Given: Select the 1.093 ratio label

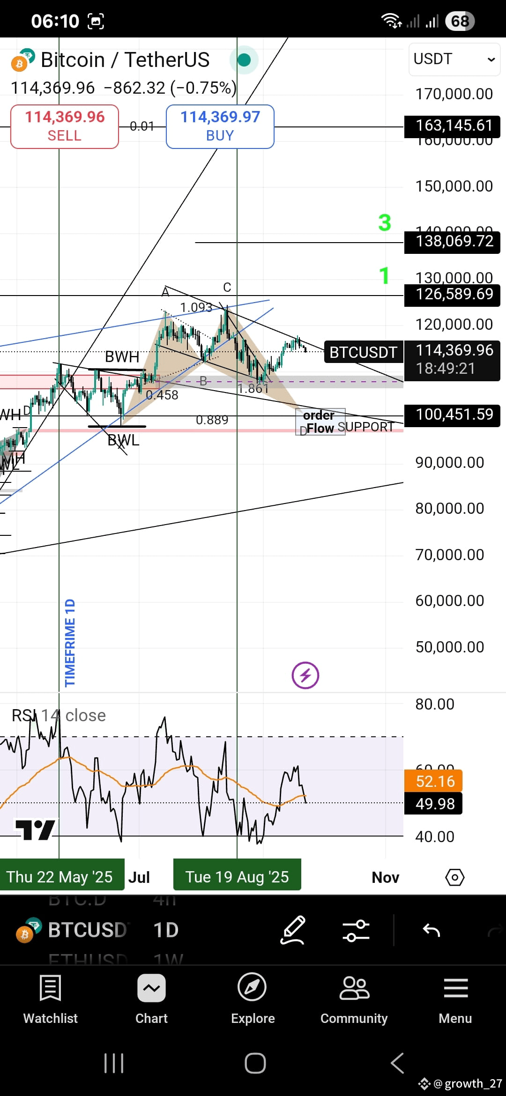Looking at the screenshot, I should point(196,307).
